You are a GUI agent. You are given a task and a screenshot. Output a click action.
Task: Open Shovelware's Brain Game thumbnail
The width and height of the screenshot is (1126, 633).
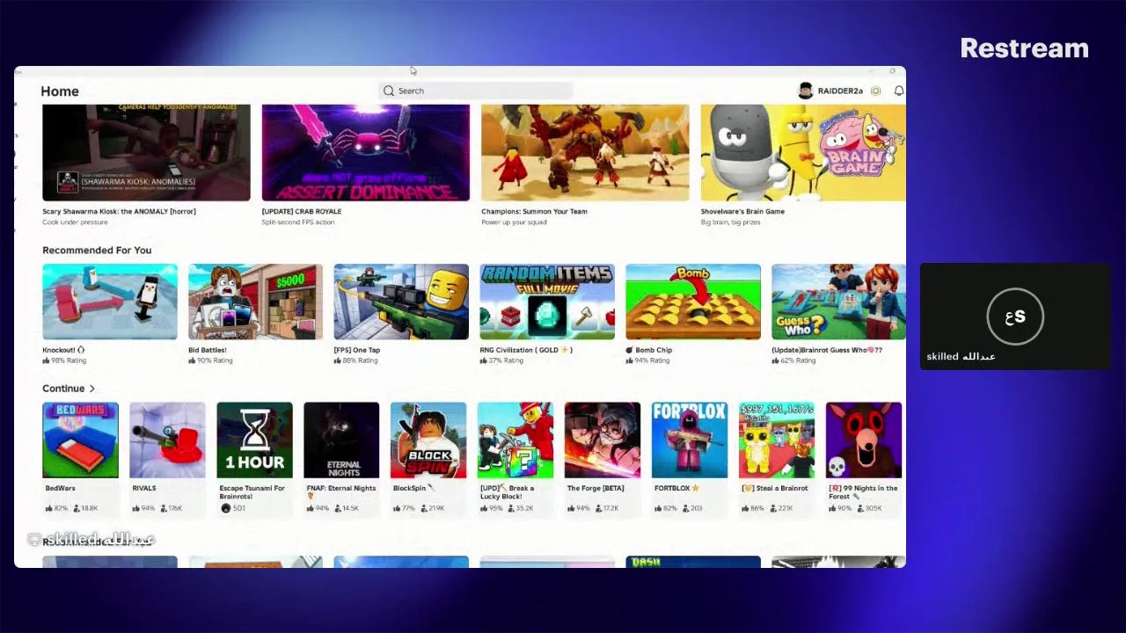coord(803,153)
